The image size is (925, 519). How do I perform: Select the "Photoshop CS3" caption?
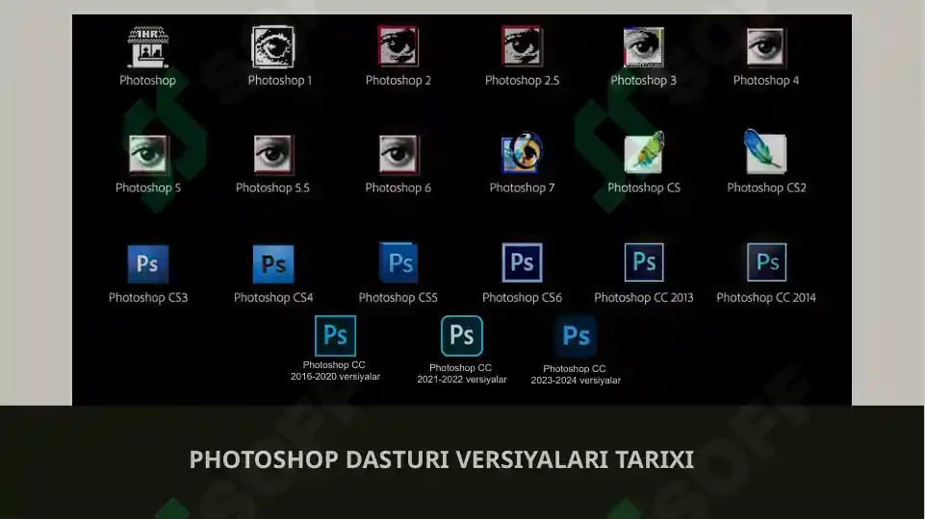point(148,298)
